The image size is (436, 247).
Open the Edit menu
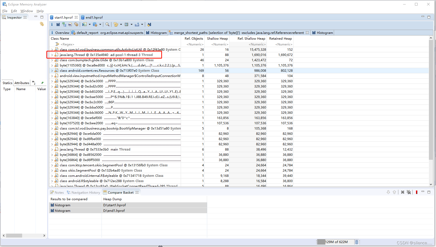[x=14, y=11]
